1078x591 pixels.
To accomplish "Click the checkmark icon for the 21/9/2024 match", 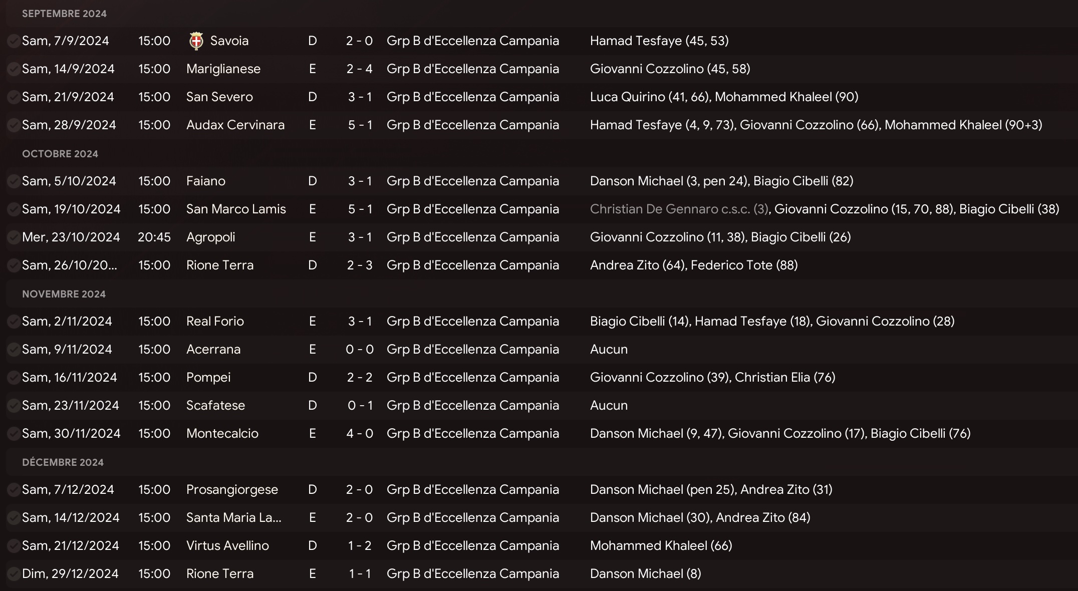I will 14,97.
